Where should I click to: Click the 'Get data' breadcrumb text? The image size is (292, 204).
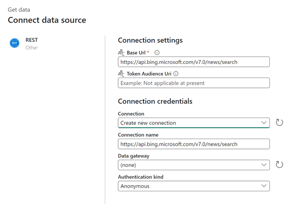(19, 10)
